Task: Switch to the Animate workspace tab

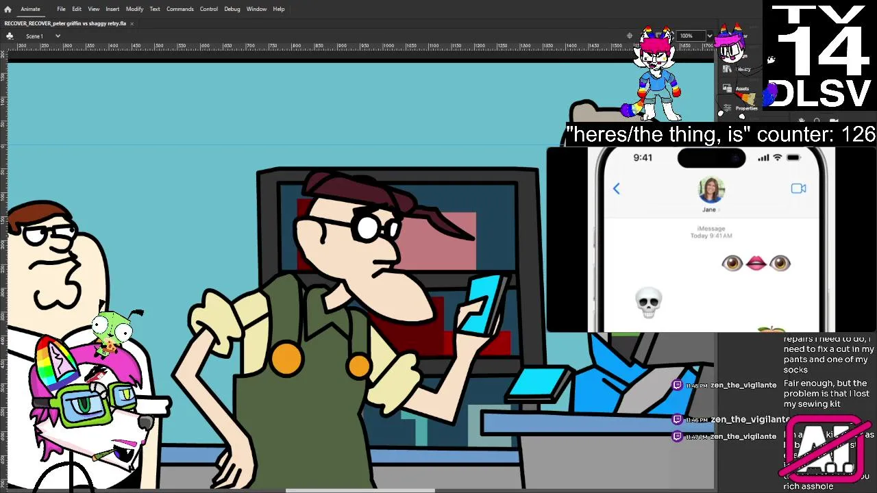Action: click(30, 9)
